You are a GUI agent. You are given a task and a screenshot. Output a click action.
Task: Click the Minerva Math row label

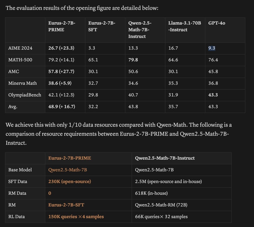22,83
